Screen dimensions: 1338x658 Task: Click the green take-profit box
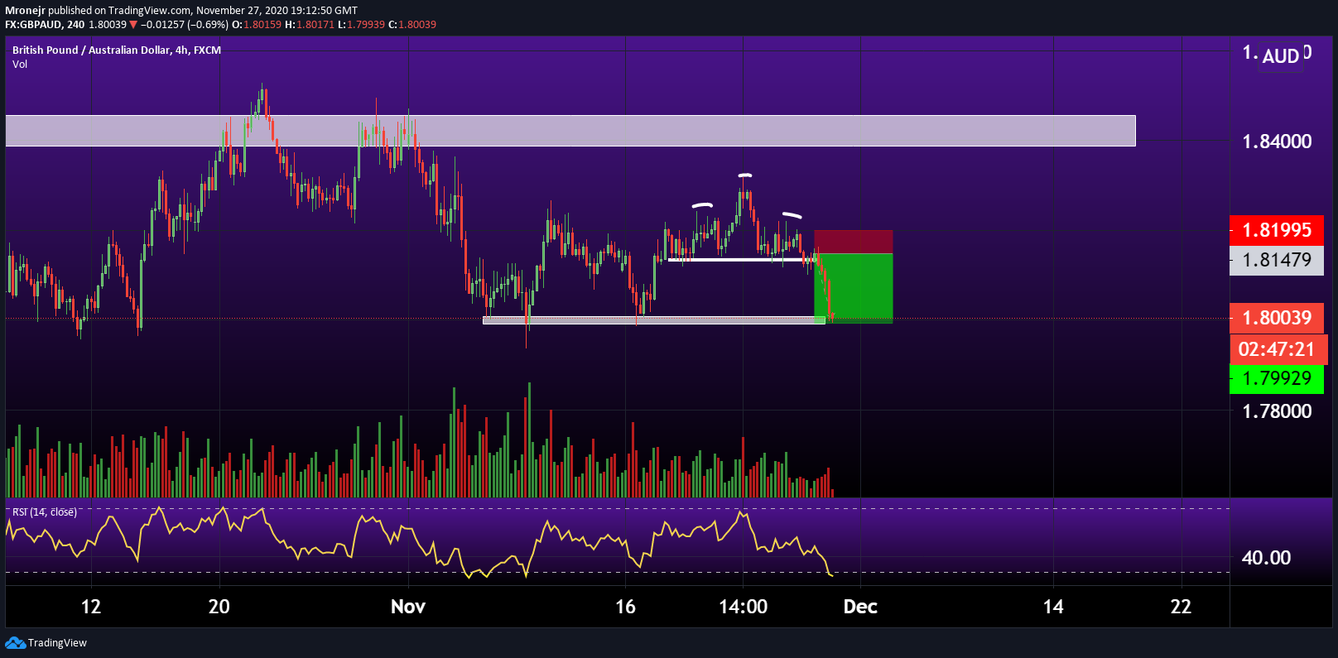tap(854, 287)
